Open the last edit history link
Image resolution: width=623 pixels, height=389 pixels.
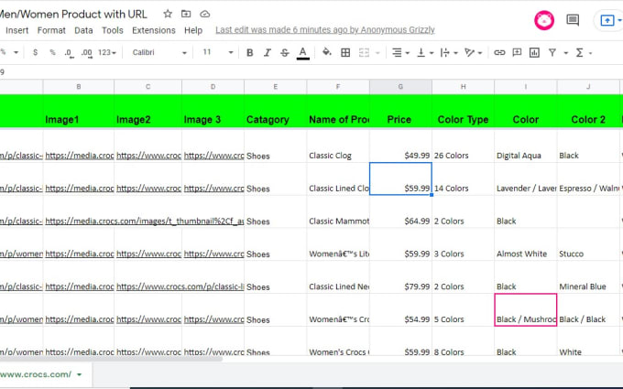[325, 30]
